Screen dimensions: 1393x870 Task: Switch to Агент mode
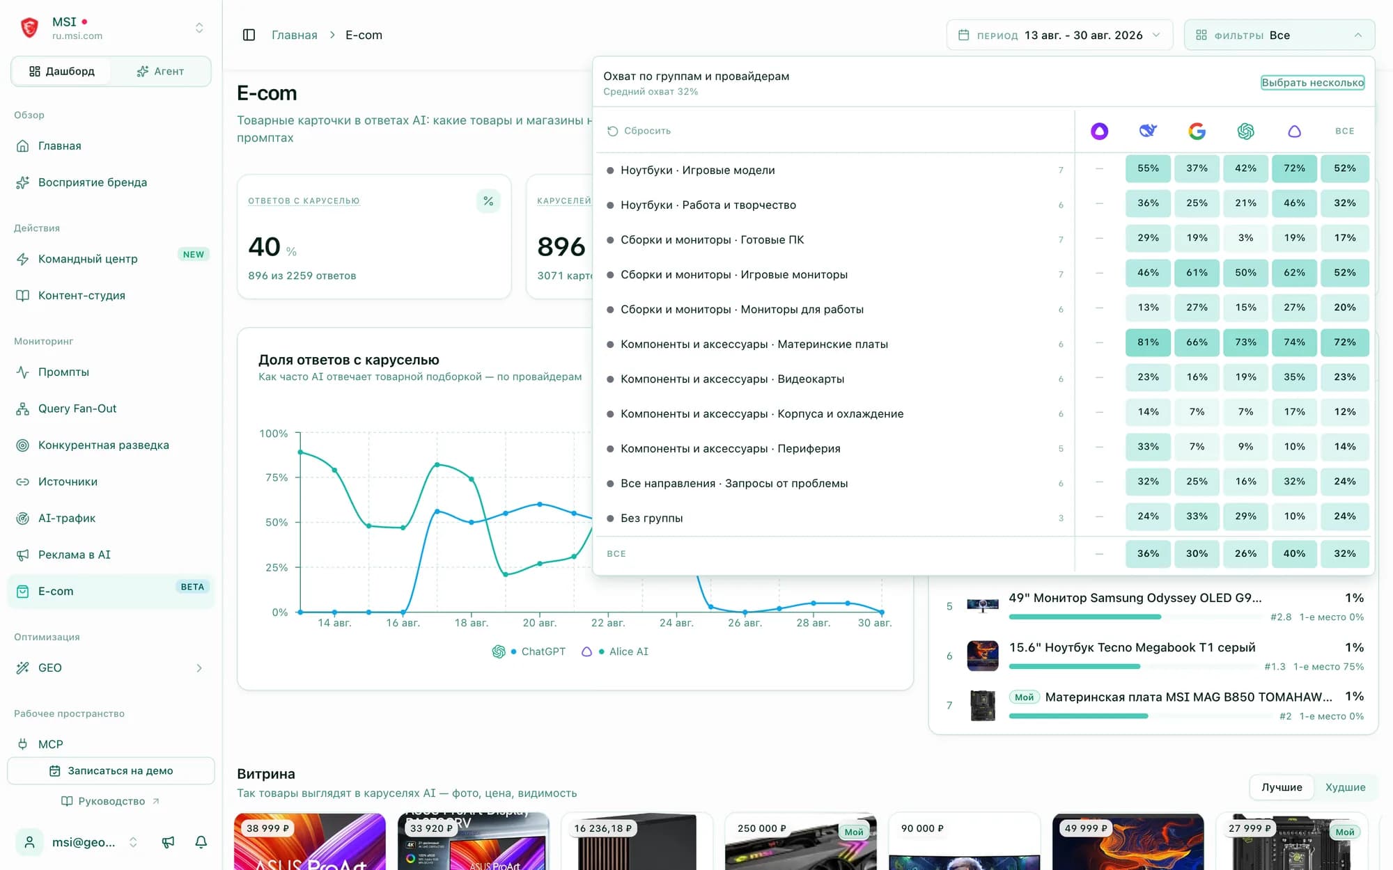[160, 71]
